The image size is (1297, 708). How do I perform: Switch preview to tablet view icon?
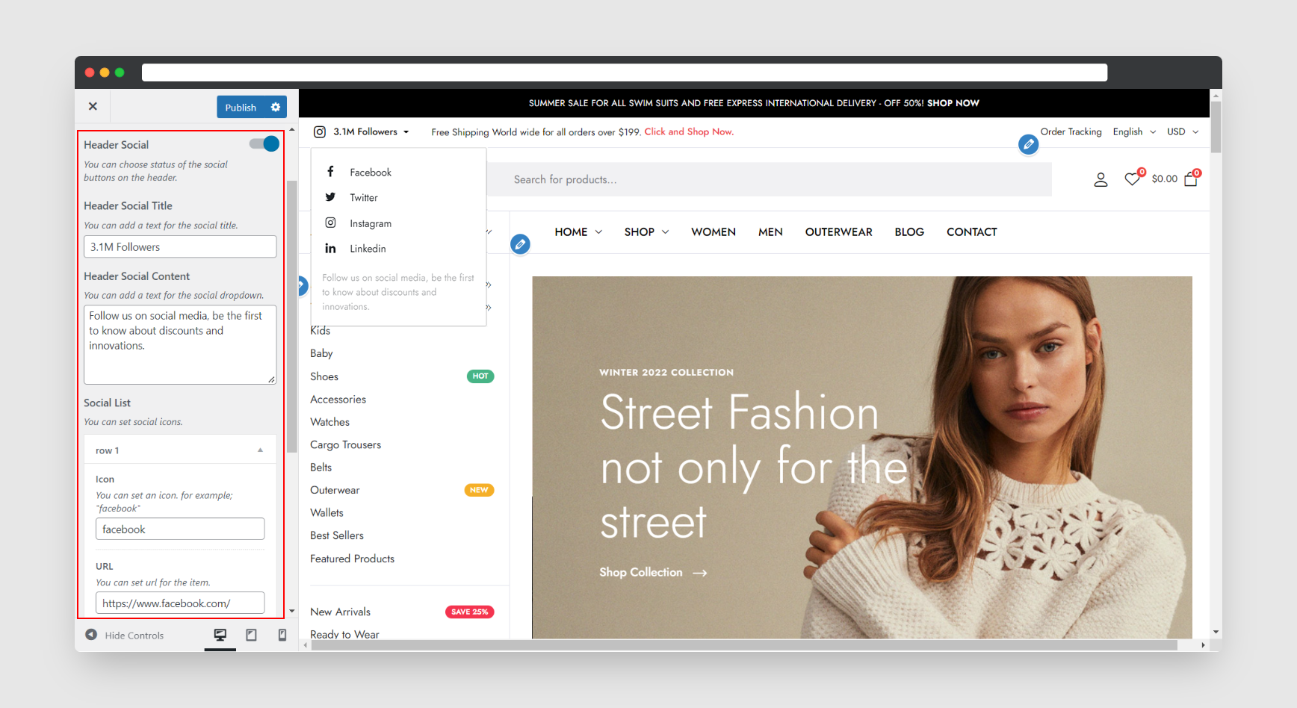pyautogui.click(x=251, y=634)
